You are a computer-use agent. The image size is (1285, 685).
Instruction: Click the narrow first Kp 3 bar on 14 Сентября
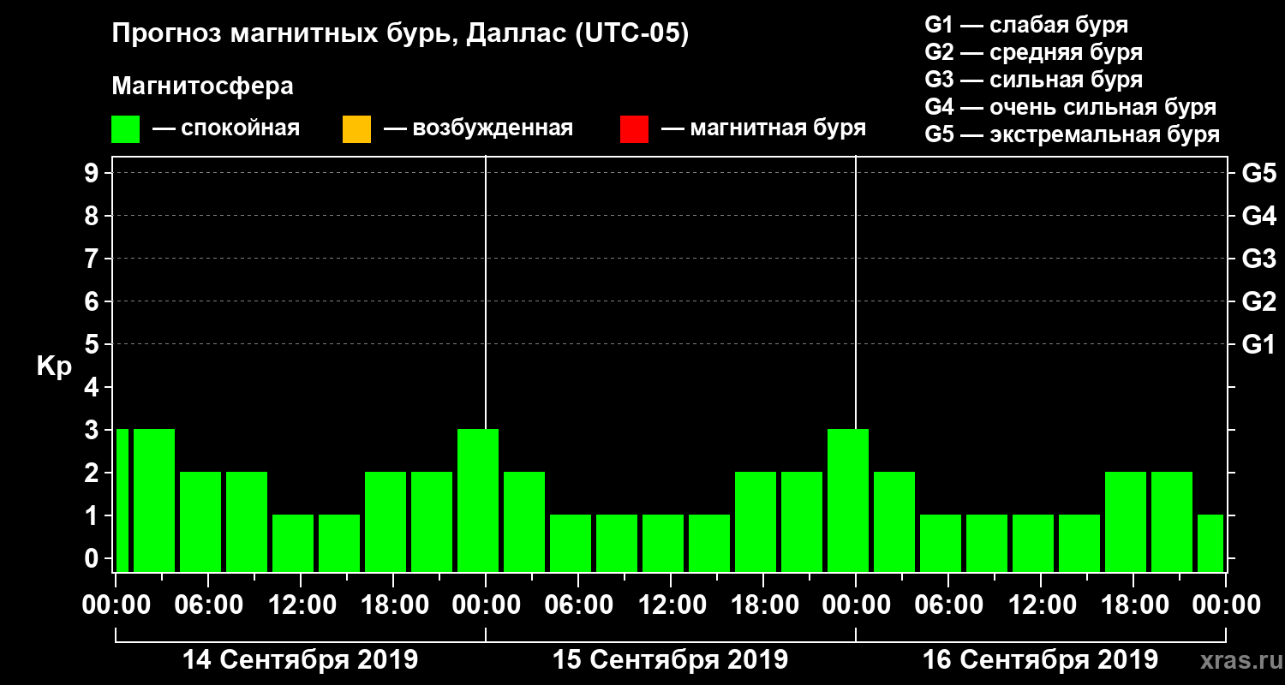pos(122,501)
